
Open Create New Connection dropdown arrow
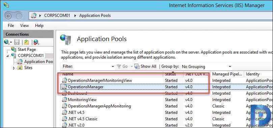point(11,42)
